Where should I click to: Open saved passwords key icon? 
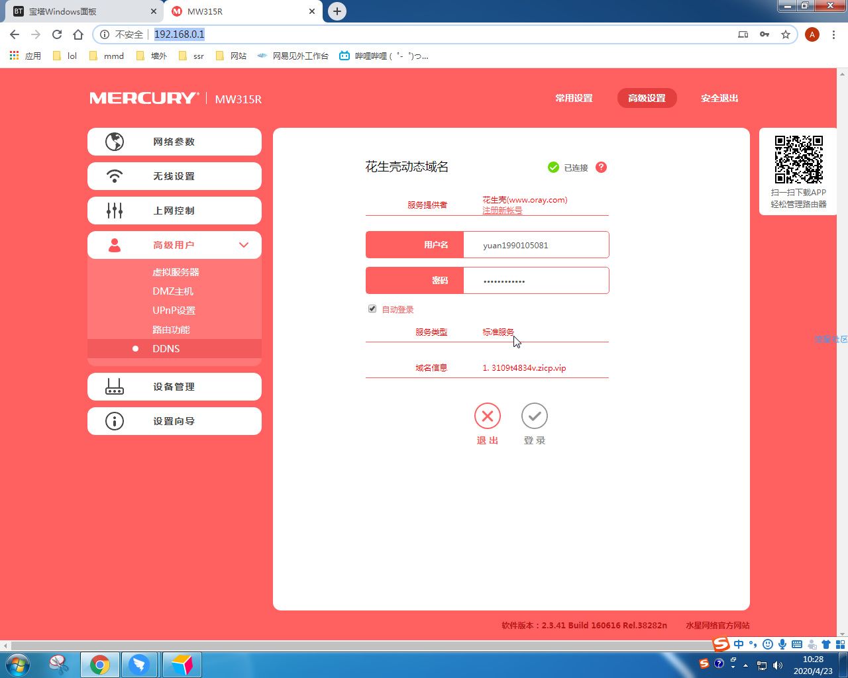point(765,34)
